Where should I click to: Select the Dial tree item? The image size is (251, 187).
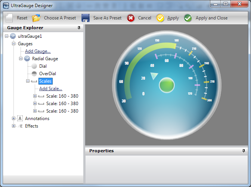pos(43,66)
